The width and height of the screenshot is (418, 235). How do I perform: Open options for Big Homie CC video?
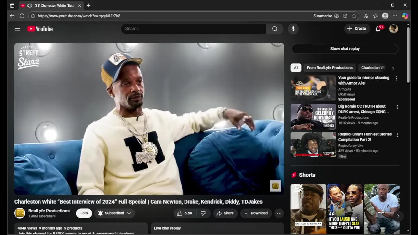pyautogui.click(x=397, y=107)
